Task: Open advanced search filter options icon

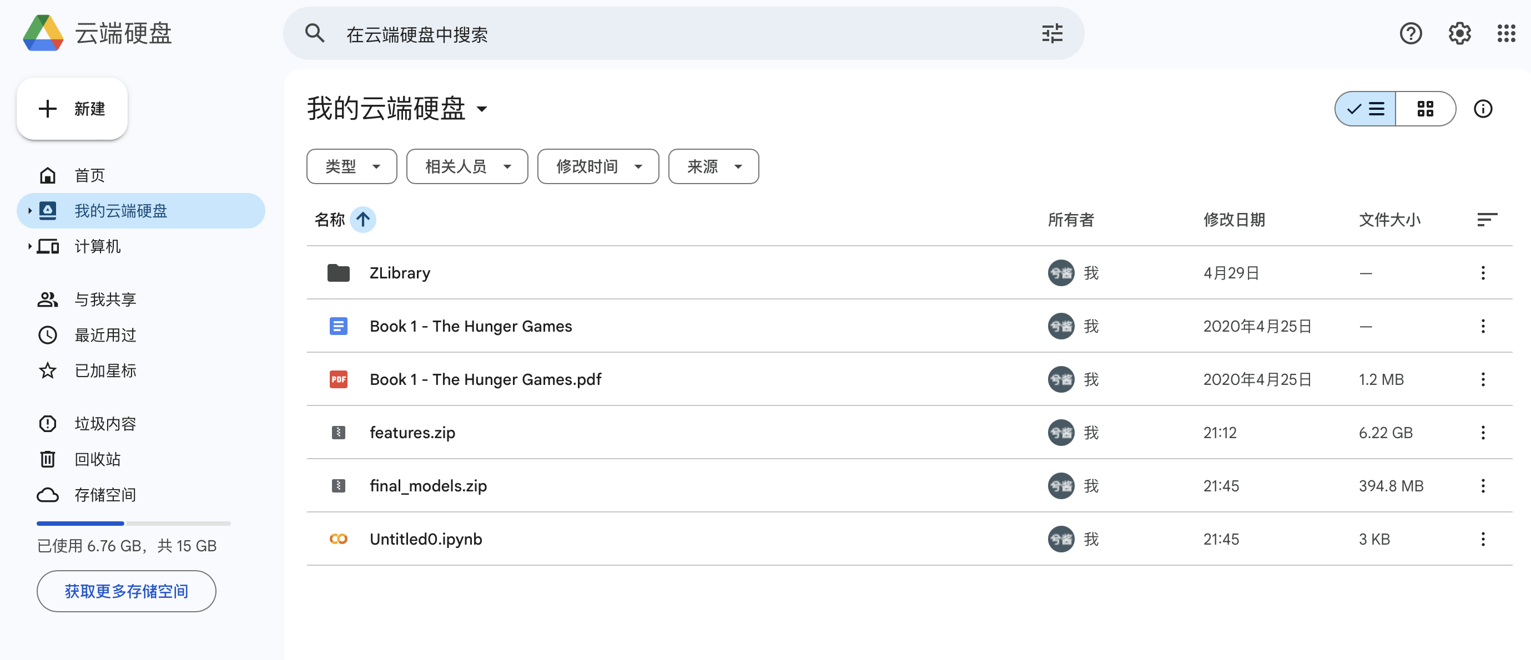Action: coord(1051,34)
